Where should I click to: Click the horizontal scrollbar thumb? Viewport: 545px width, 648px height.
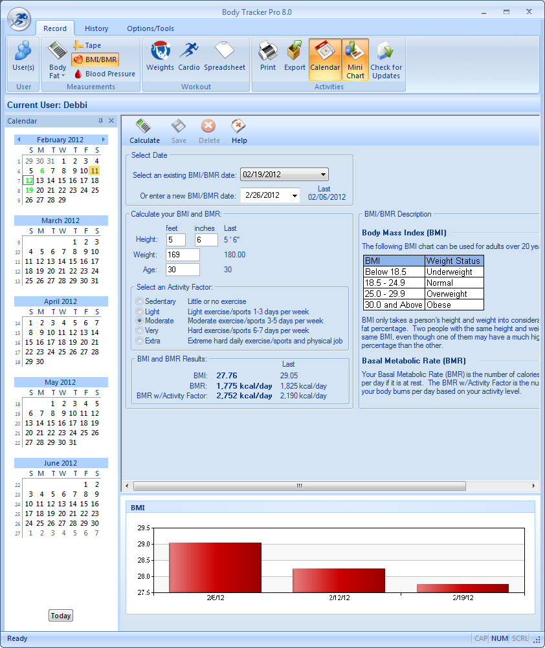click(x=300, y=486)
